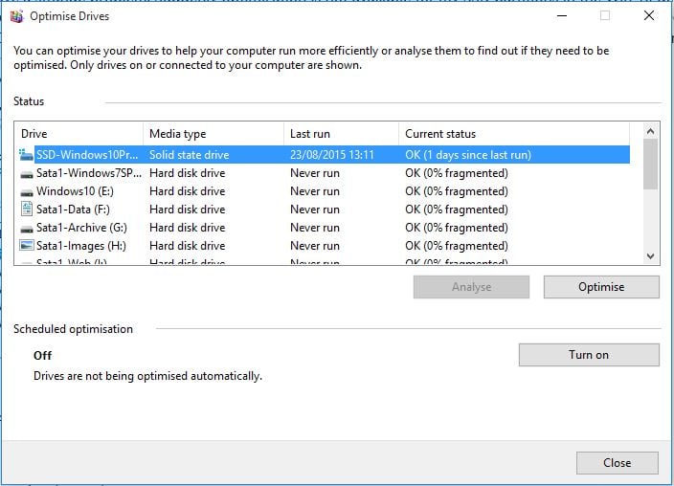Click 'Never run' in Sata1-Windows7SP row

(x=315, y=173)
